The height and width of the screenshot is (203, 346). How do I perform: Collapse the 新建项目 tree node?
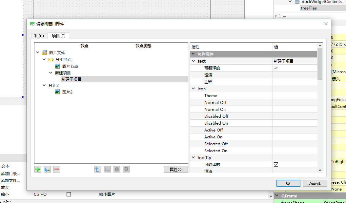click(51, 72)
